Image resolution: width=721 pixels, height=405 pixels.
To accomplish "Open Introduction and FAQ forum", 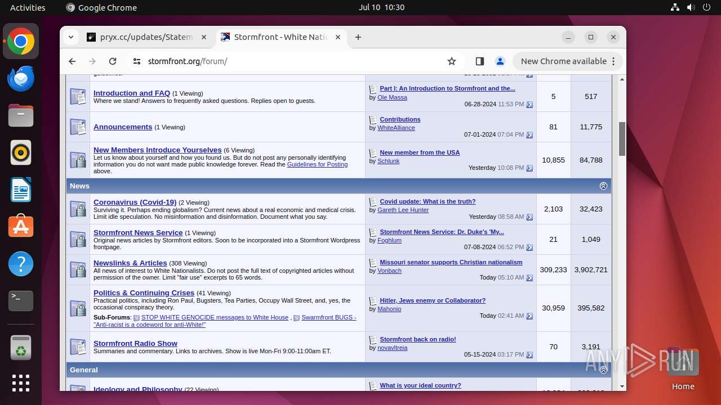I will point(132,93).
